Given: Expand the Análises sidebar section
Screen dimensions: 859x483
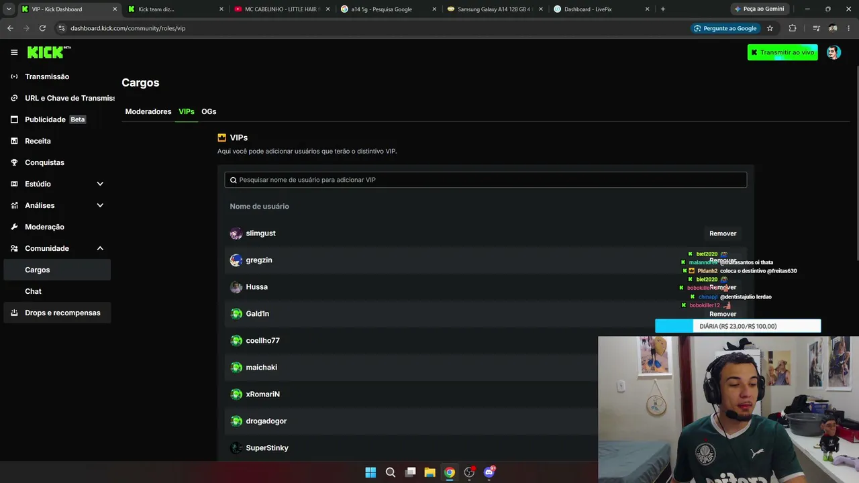Looking at the screenshot, I should (x=100, y=205).
